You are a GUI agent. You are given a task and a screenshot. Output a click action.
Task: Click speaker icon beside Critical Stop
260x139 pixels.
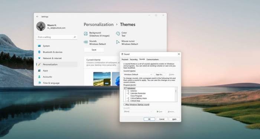coord(128,100)
